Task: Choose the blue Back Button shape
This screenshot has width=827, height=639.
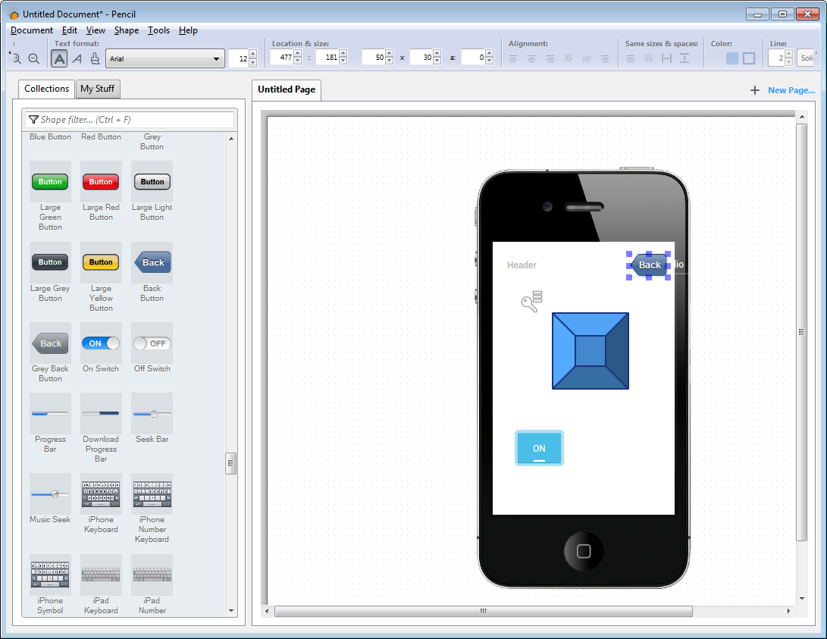Action: click(x=152, y=262)
